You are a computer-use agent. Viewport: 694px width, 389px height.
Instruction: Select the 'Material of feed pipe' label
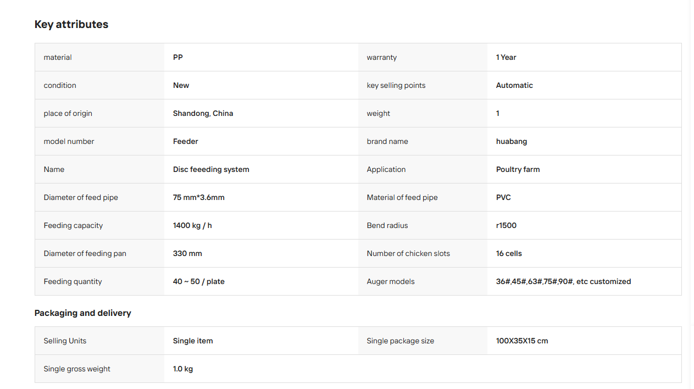pyautogui.click(x=402, y=197)
